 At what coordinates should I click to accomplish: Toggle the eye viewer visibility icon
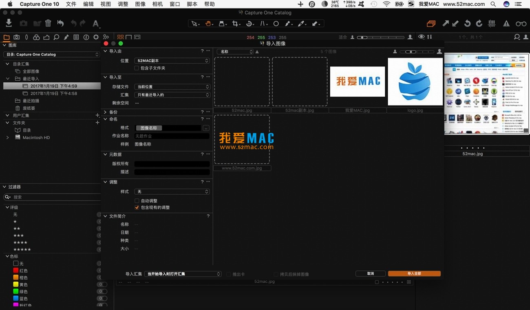422,37
